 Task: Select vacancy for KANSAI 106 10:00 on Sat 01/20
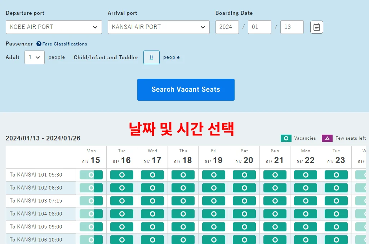[244, 239]
